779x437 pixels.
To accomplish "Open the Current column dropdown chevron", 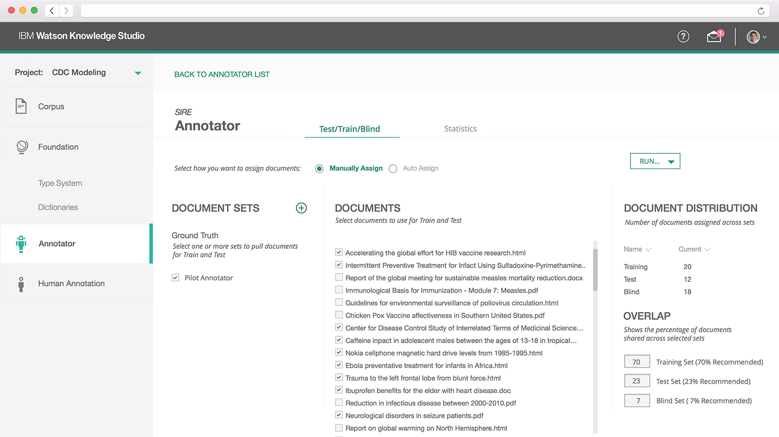I will (x=707, y=249).
